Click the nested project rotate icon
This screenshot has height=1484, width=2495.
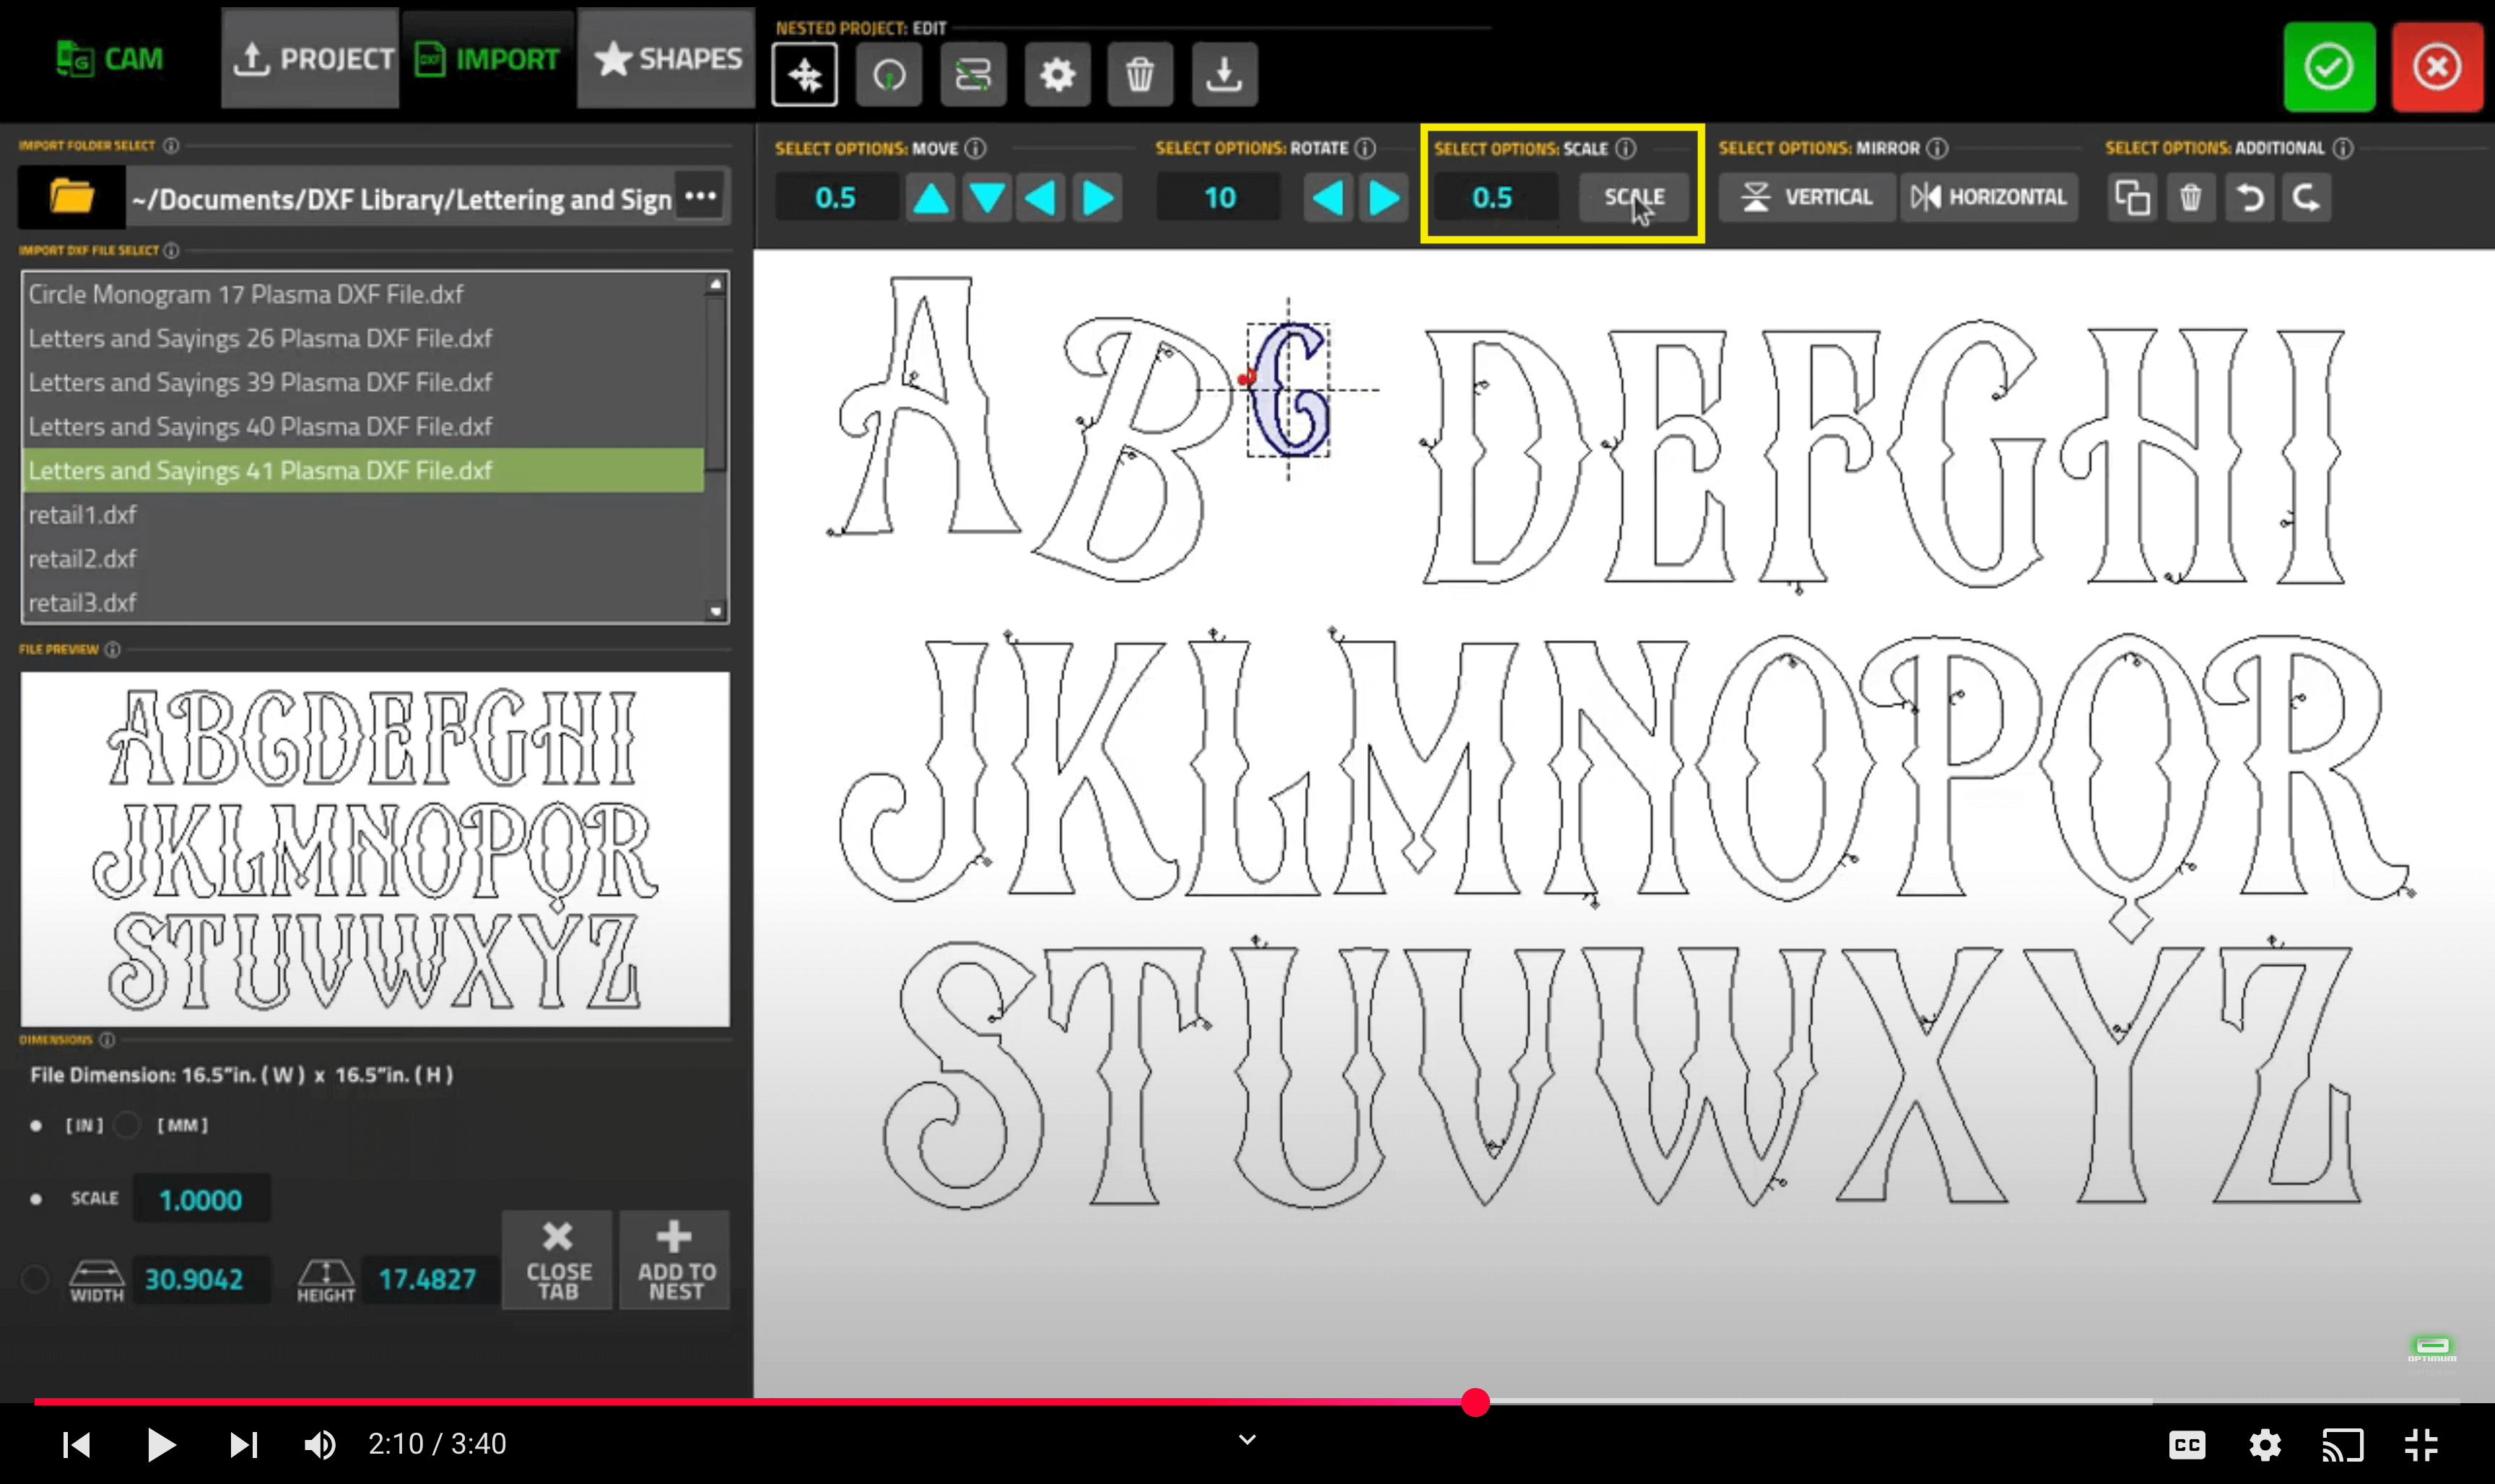pos(888,74)
